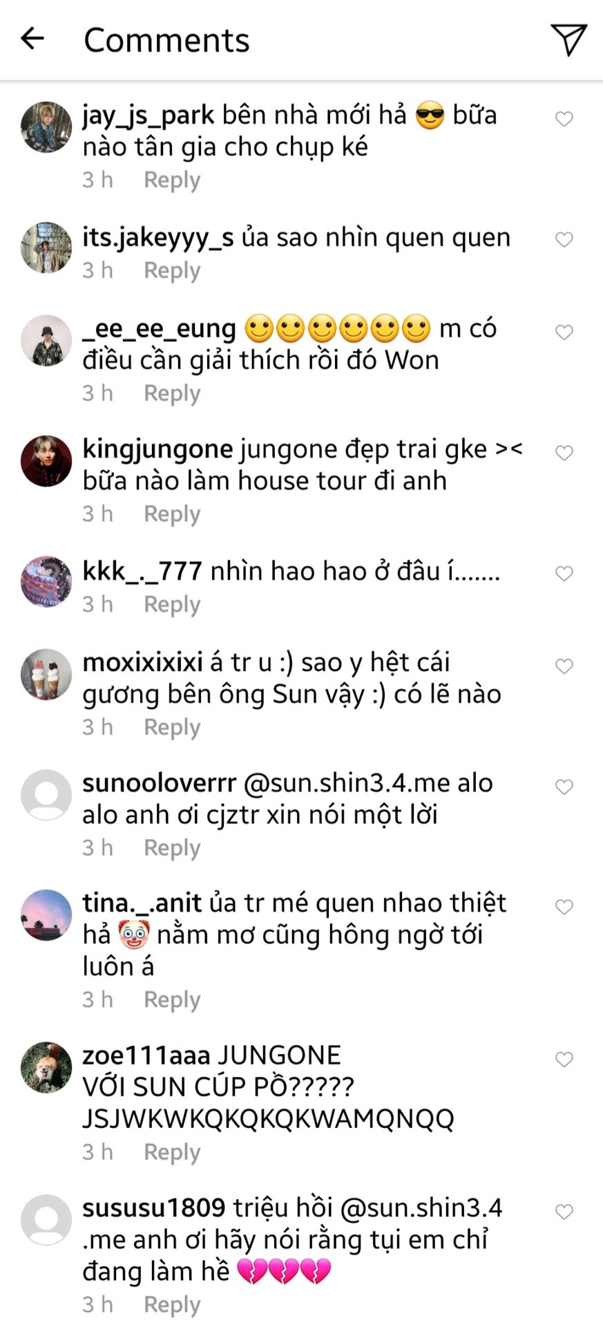
Task: Heart the sunooloverrr comment
Action: [x=564, y=787]
